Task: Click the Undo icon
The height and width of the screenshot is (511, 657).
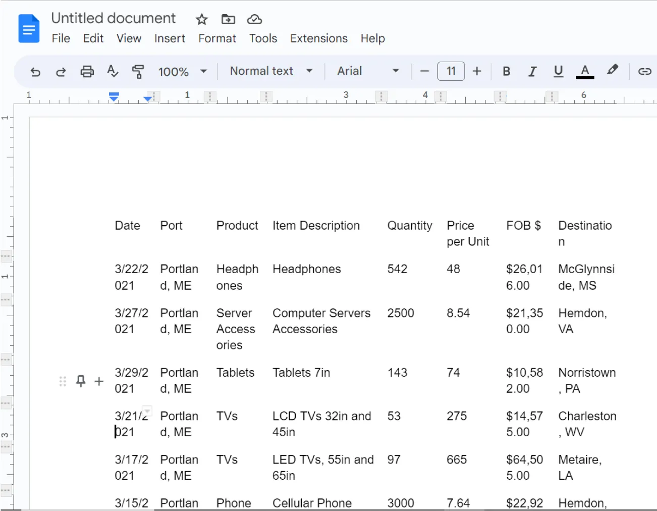Action: 35,71
